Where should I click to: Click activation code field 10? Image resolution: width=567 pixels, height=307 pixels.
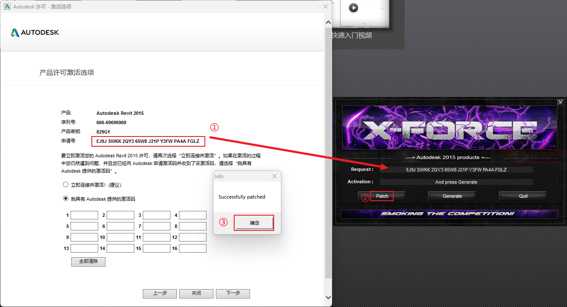click(x=120, y=237)
